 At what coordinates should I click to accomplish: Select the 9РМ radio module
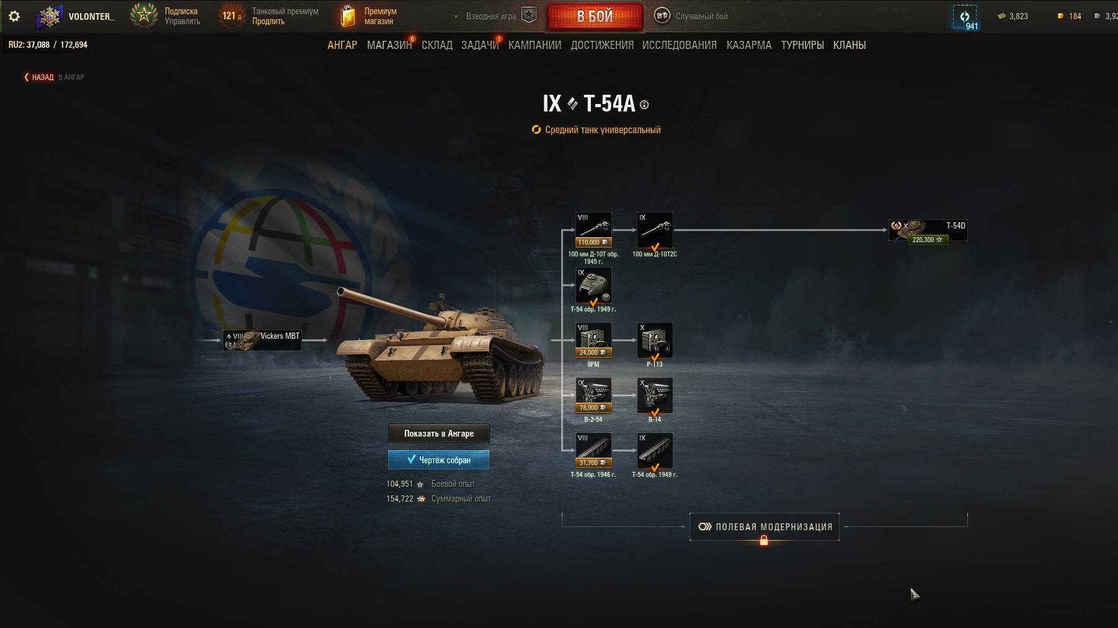tap(593, 341)
